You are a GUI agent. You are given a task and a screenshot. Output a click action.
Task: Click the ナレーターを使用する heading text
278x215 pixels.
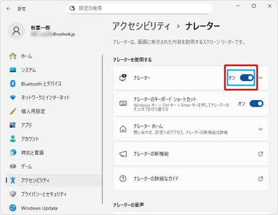pyautogui.click(x=132, y=59)
